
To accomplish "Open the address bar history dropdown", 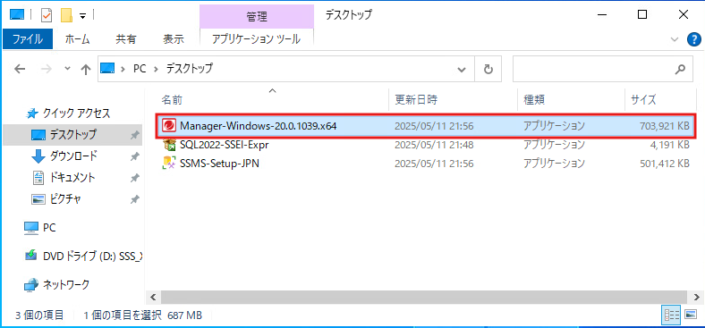I will click(x=462, y=69).
